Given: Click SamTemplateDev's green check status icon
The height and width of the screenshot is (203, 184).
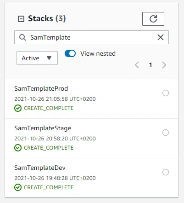Looking at the screenshot, I should coord(18,187).
